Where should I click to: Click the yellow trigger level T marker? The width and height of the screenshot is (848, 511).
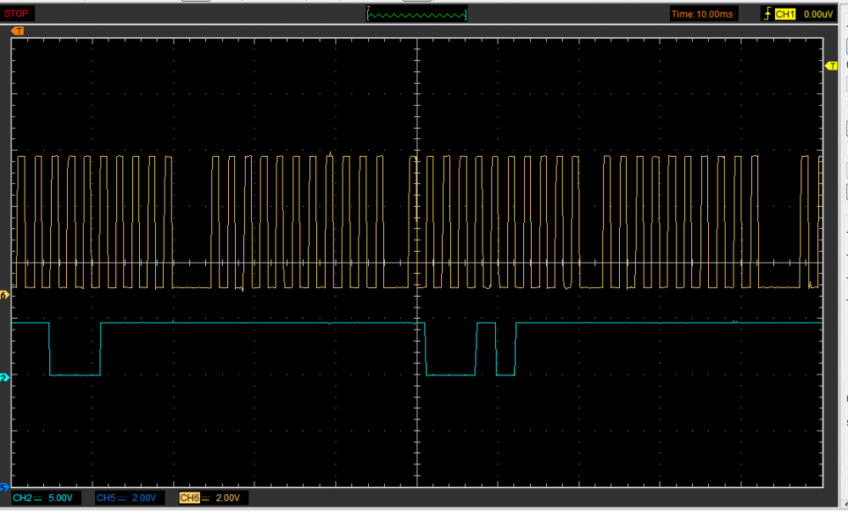coord(832,66)
